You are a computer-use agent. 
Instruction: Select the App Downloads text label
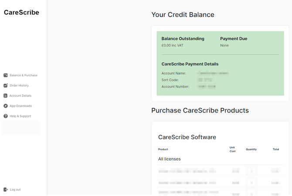21,106
